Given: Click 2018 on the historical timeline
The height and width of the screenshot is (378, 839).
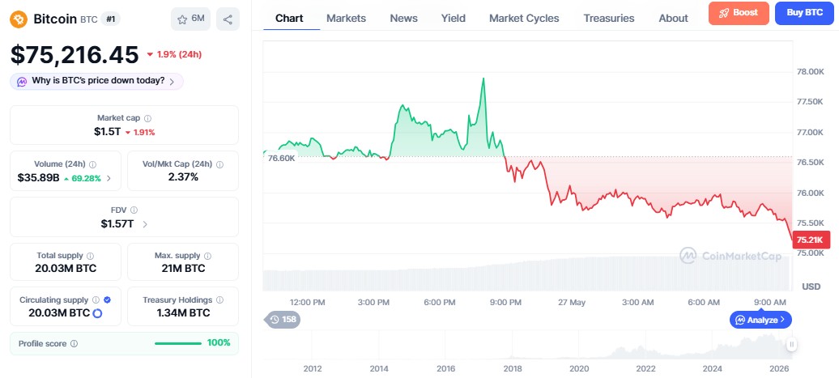Looking at the screenshot, I should pyautogui.click(x=513, y=368).
